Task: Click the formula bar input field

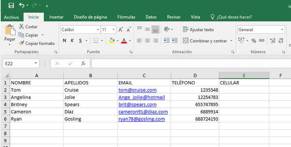Action: tap(191, 63)
